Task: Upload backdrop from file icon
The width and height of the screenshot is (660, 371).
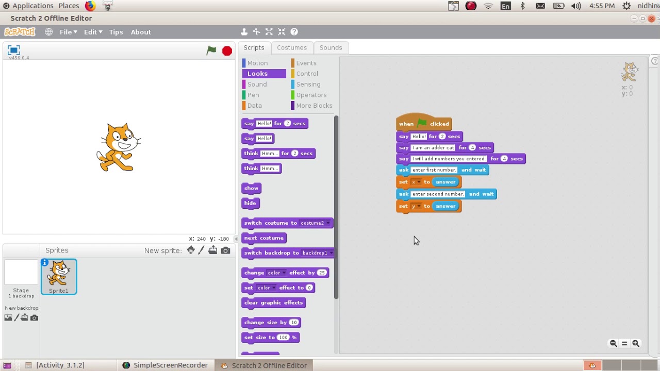Action: pyautogui.click(x=25, y=317)
